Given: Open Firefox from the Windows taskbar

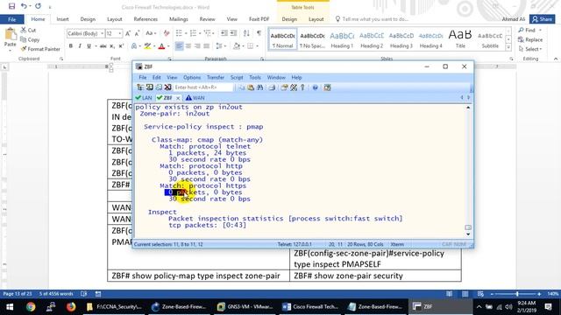Looking at the screenshot, I should 71,306.
